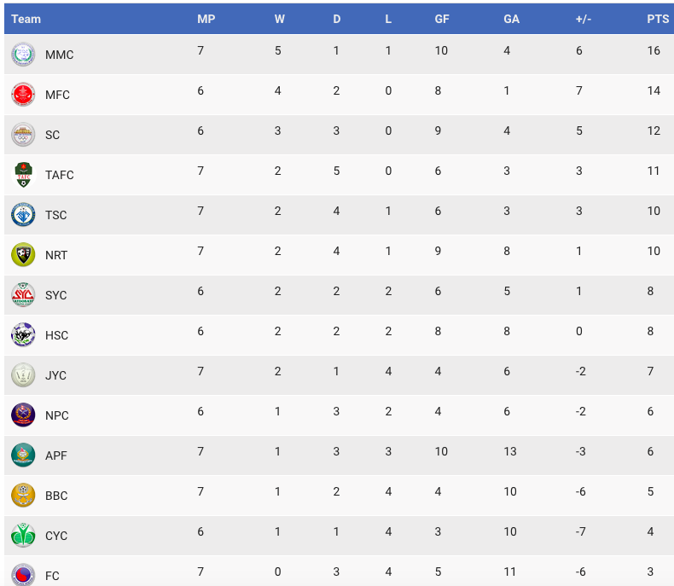Select the blue TSC team badge

click(x=23, y=215)
